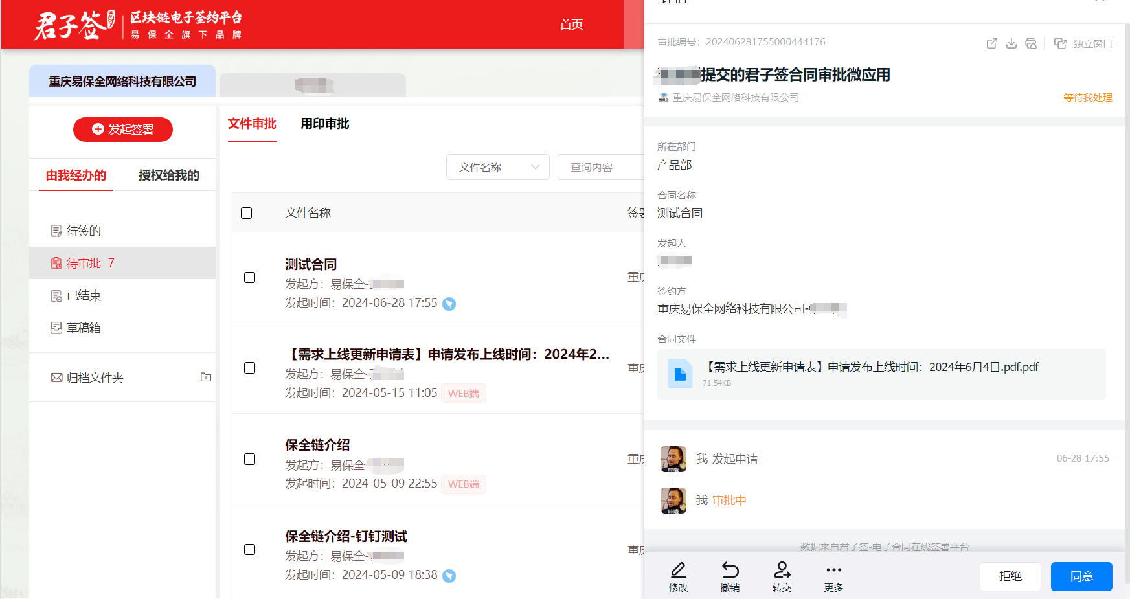Click the add folder icon beside 归档文件夹
The height and width of the screenshot is (599, 1130).
coord(206,377)
